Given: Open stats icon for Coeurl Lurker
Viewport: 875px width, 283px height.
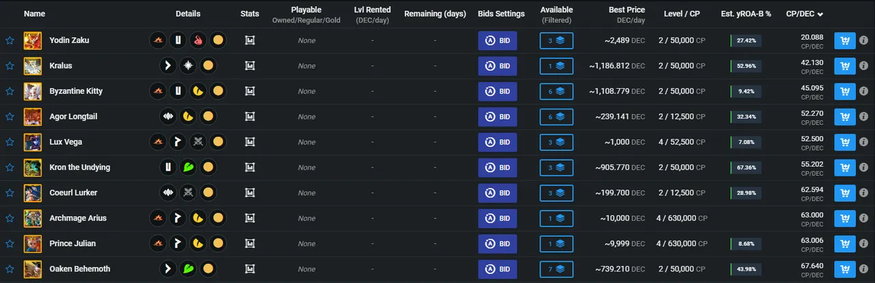Looking at the screenshot, I should [x=250, y=193].
